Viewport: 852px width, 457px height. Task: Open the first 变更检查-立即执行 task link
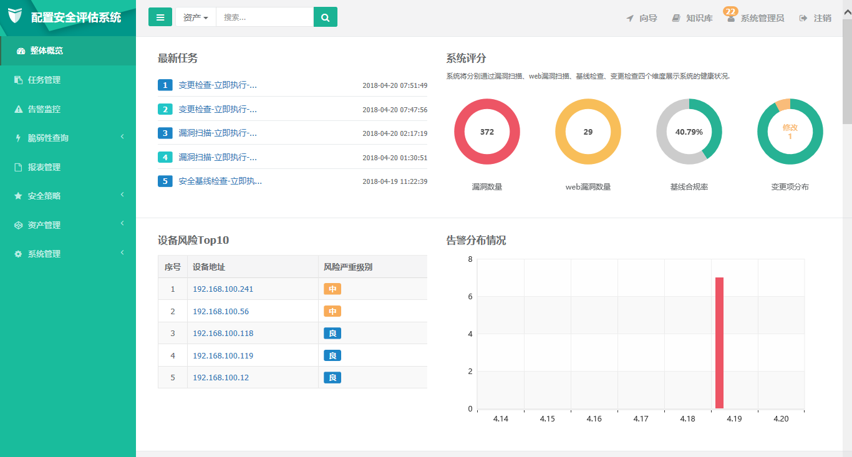218,85
